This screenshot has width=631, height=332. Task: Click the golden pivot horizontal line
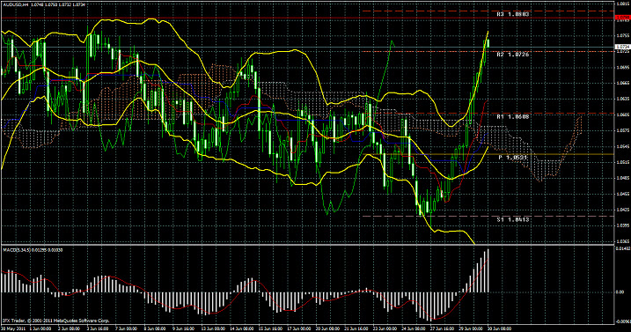(x=488, y=154)
